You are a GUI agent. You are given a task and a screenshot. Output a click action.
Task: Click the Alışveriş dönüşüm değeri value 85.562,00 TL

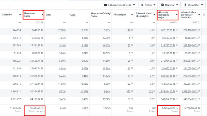(x=169, y=38)
